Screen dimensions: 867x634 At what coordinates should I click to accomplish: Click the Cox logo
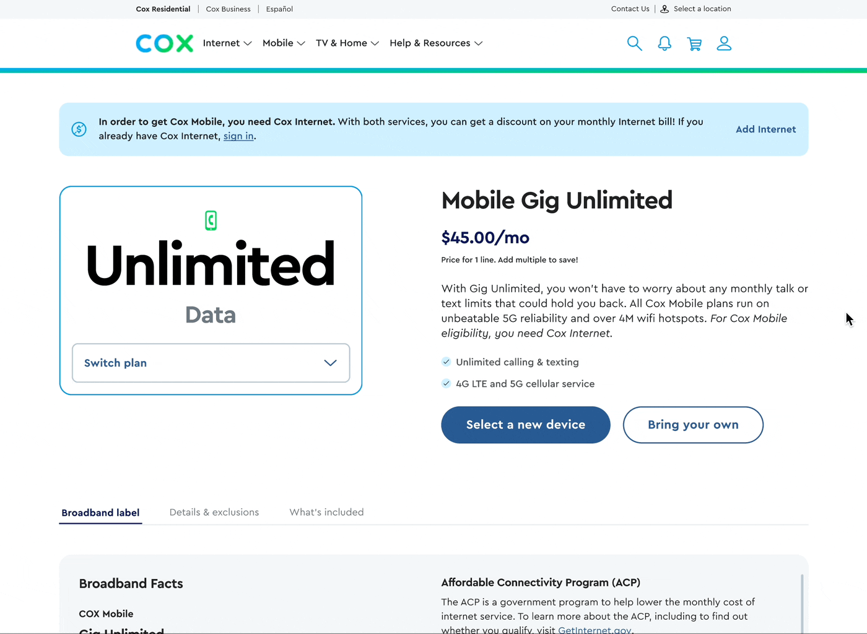tap(164, 43)
